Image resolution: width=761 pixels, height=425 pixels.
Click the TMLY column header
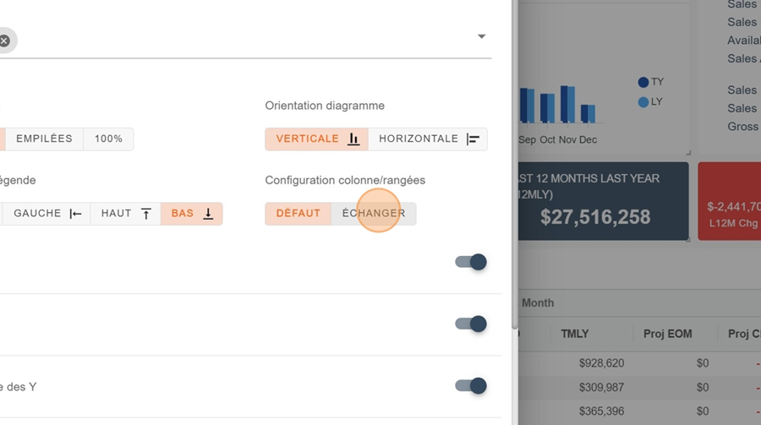(575, 334)
